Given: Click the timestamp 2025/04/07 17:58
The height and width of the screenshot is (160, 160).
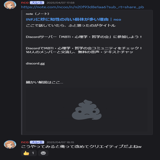Looking at the screenshot, I should (x=61, y=3).
